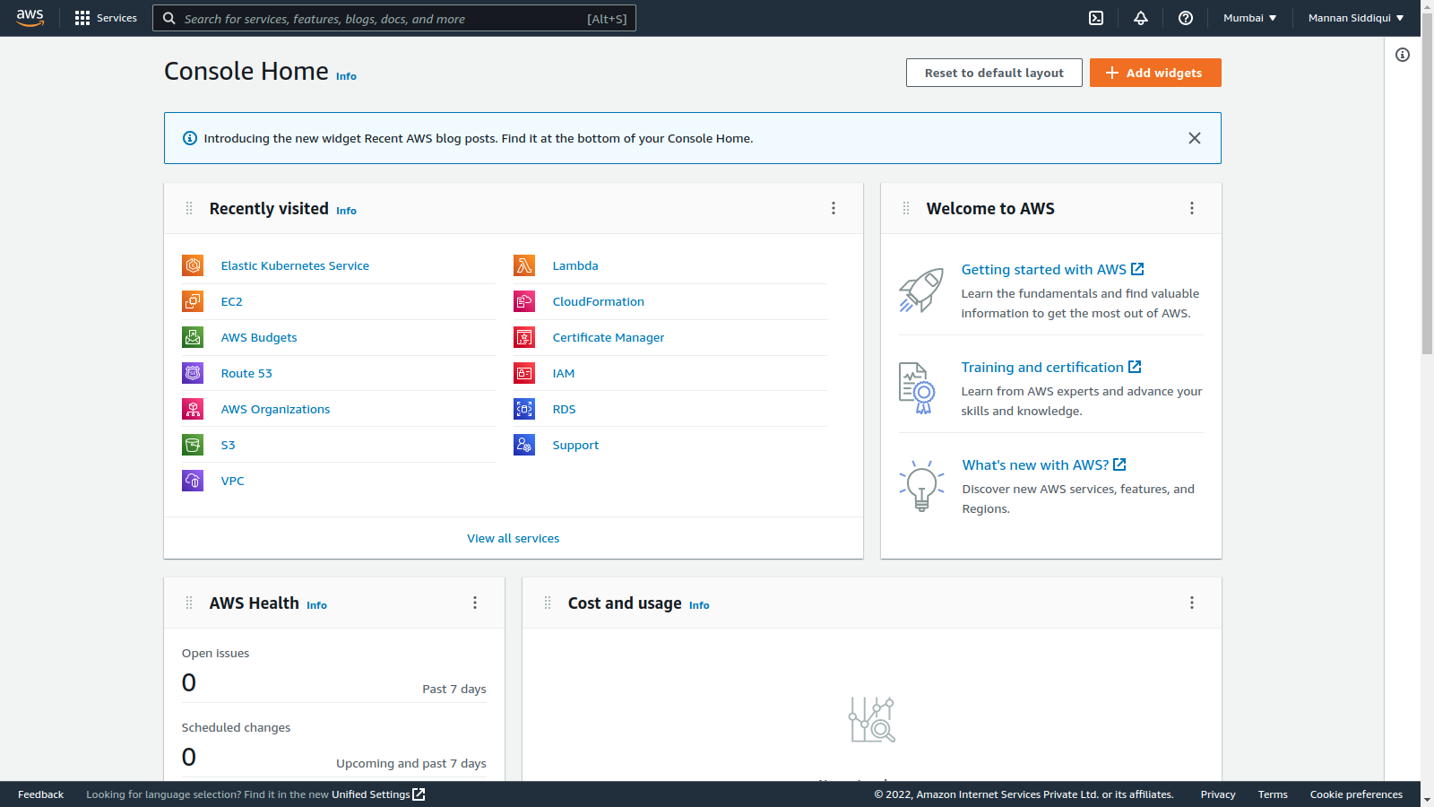Open the Support link
1434x807 pixels.
(575, 445)
